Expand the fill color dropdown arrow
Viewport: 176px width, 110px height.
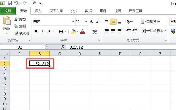pyautogui.click(x=77, y=31)
